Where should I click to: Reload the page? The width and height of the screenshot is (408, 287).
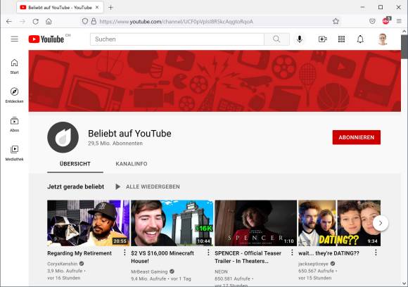(36, 21)
